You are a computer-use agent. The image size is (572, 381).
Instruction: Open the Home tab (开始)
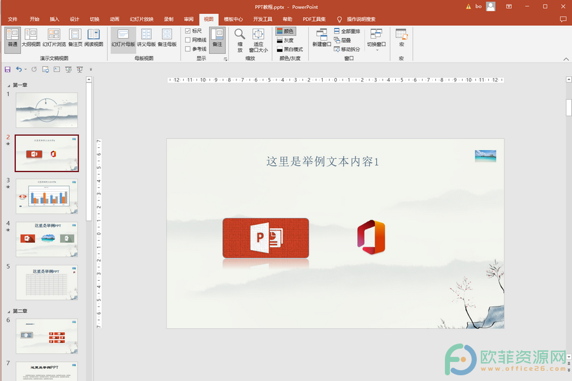point(34,19)
